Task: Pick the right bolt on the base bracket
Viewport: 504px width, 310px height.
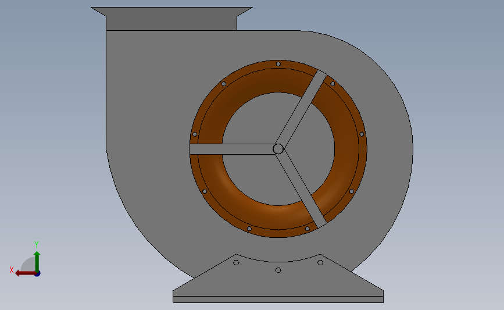Action: coord(320,263)
